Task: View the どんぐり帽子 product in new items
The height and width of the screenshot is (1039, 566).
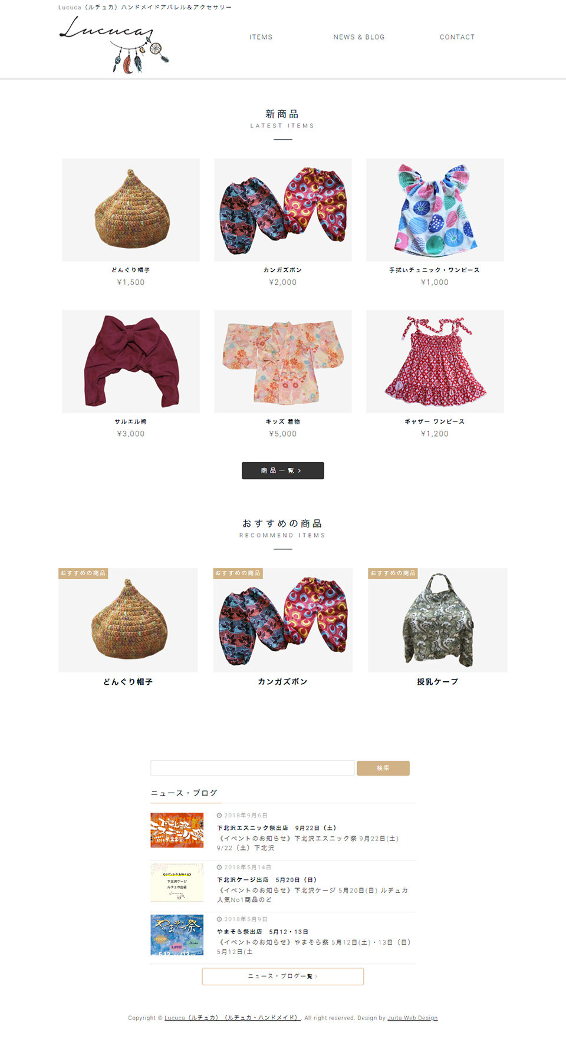Action: [131, 210]
